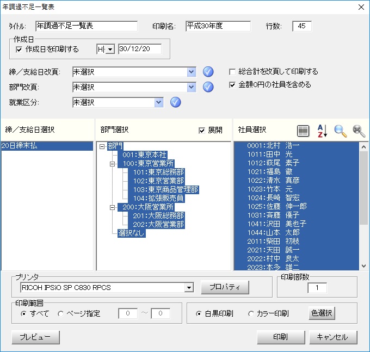The width and height of the screenshot is (370, 352).
Task: Click the プロパティ button
Action: (x=225, y=287)
